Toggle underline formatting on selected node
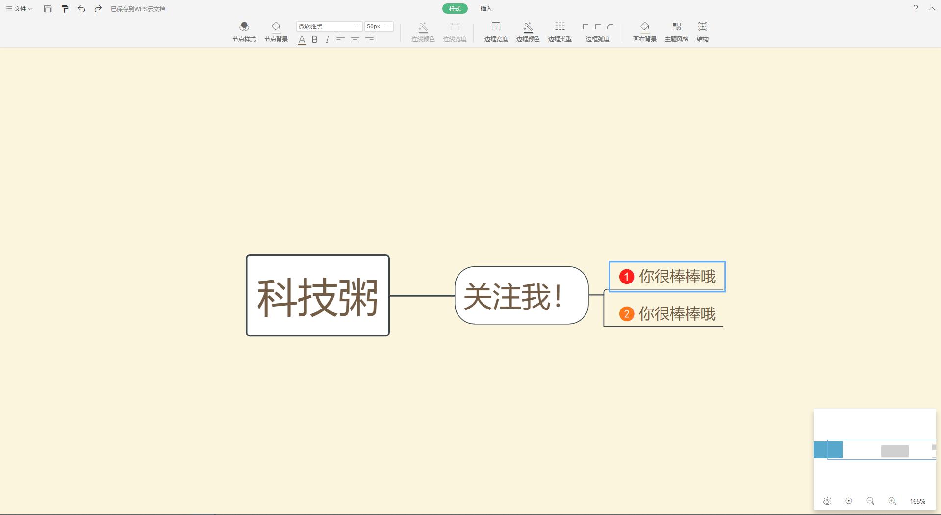The height and width of the screenshot is (515, 941). (302, 40)
